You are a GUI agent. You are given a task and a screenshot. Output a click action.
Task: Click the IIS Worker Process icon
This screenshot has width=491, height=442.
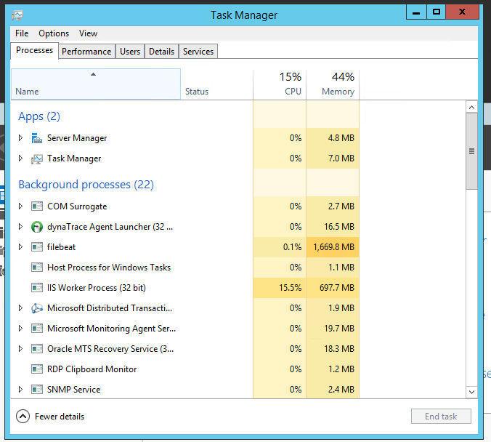pyautogui.click(x=37, y=288)
